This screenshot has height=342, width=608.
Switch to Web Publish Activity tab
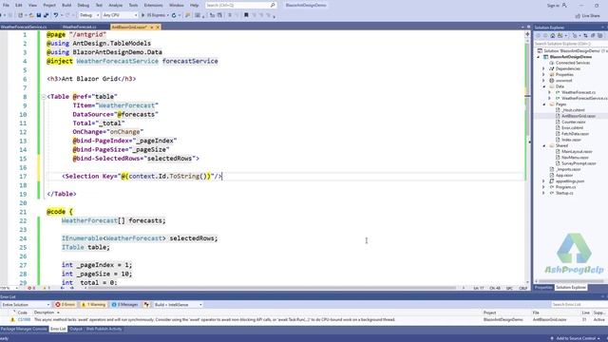[x=104, y=329]
